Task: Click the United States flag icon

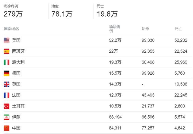Action: (7, 40)
